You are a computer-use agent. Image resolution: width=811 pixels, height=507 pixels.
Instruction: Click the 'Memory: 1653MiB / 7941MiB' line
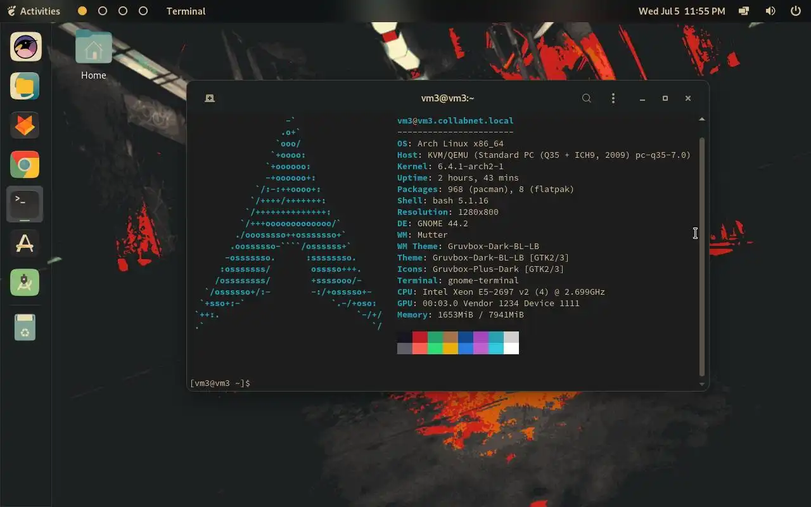[x=461, y=314]
